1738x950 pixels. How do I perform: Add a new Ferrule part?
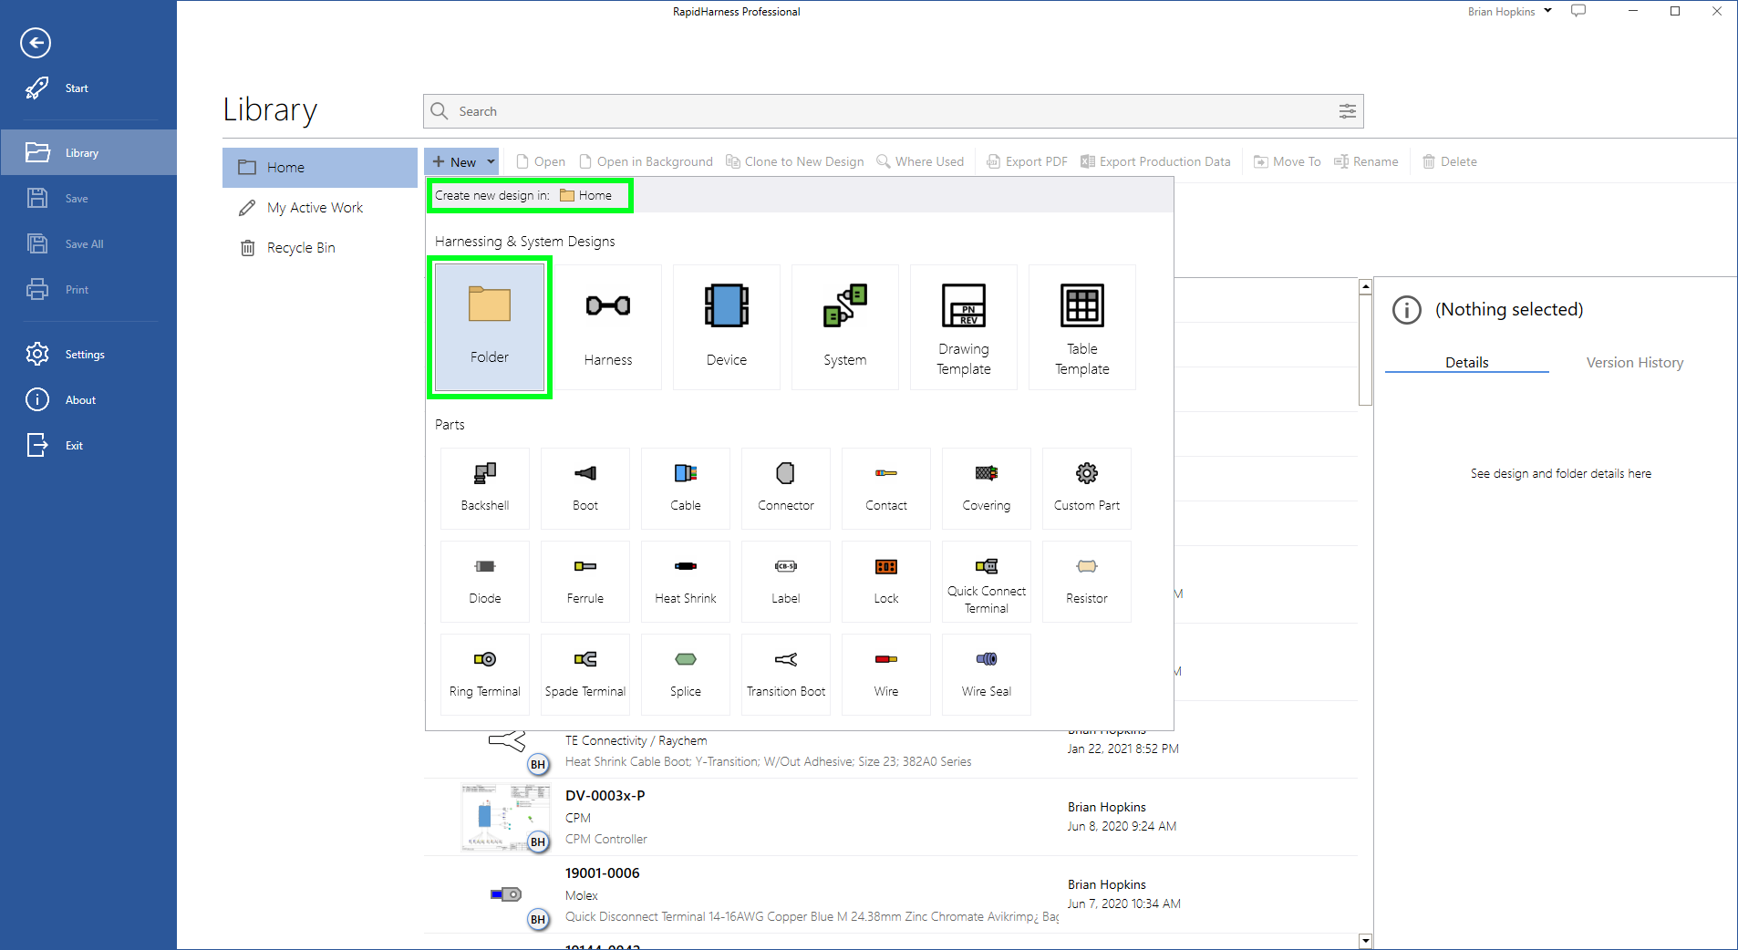coord(585,582)
